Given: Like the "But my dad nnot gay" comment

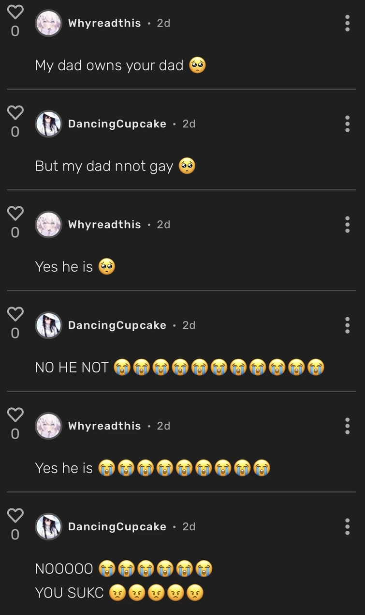Looking at the screenshot, I should [15, 112].
